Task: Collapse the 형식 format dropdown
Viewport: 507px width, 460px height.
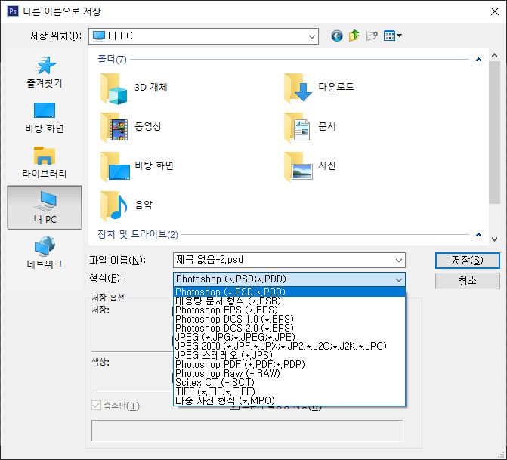Action: pyautogui.click(x=399, y=279)
